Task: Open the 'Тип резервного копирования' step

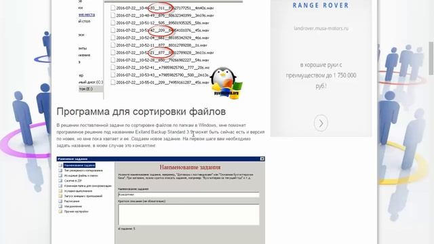Action: coord(83,170)
